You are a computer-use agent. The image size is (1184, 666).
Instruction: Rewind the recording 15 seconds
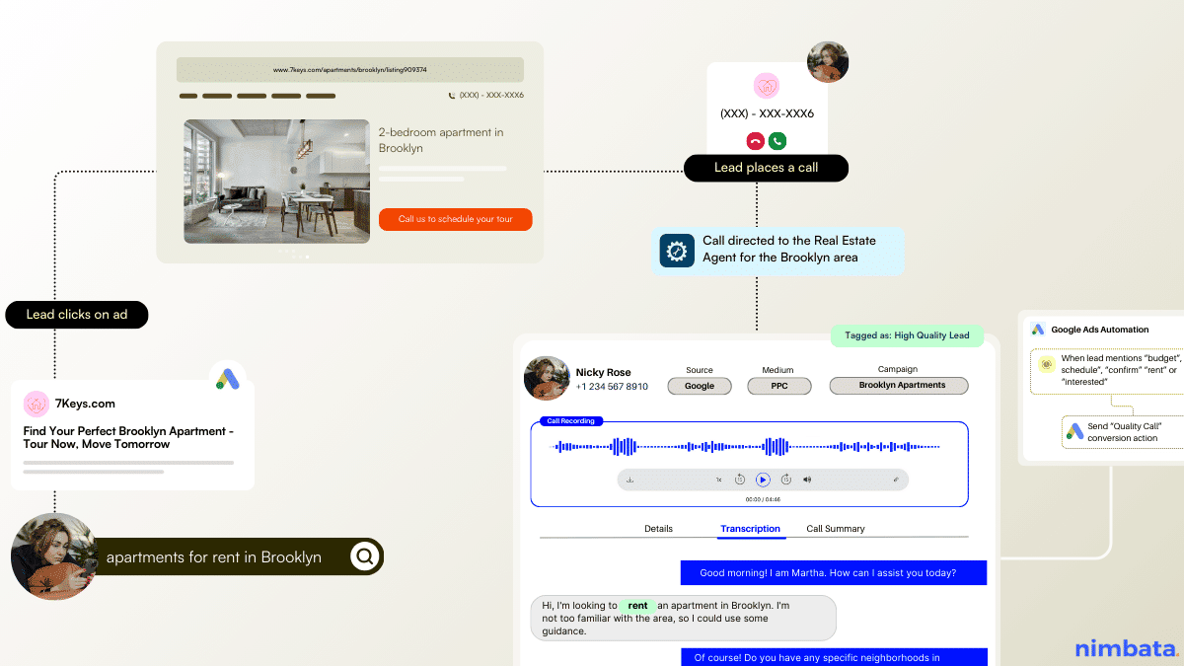point(740,479)
